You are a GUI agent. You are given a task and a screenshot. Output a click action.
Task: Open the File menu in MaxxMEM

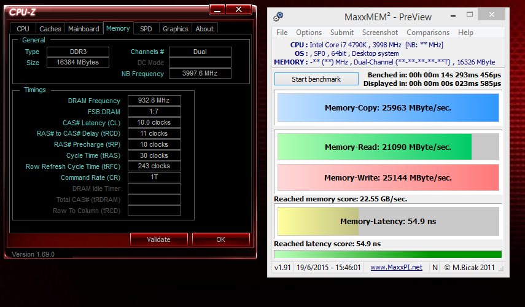[282, 33]
